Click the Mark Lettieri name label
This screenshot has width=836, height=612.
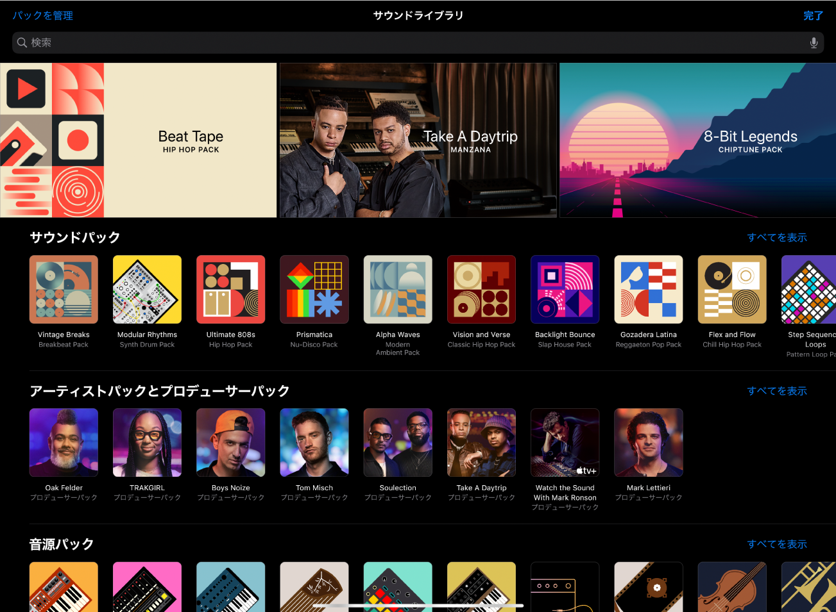click(649, 488)
